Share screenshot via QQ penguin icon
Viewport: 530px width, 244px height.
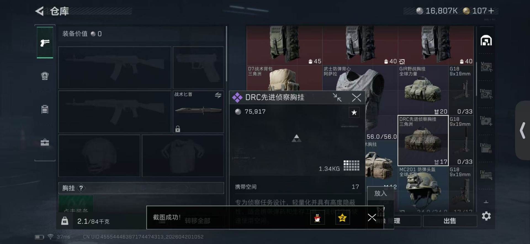[x=317, y=218]
